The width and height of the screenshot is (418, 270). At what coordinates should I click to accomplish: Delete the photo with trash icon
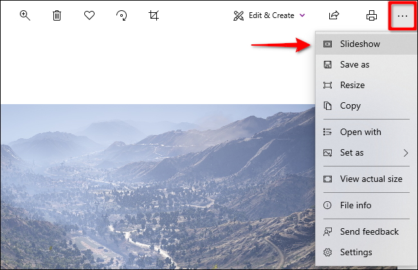click(57, 15)
